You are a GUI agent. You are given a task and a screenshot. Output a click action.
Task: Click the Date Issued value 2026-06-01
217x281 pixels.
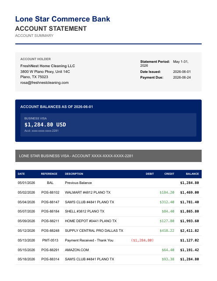tap(182, 72)
